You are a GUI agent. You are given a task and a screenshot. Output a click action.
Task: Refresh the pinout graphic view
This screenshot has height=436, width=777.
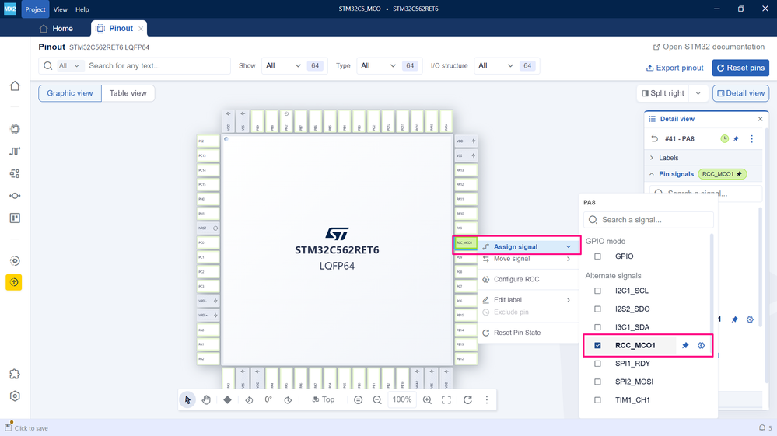tap(467, 400)
